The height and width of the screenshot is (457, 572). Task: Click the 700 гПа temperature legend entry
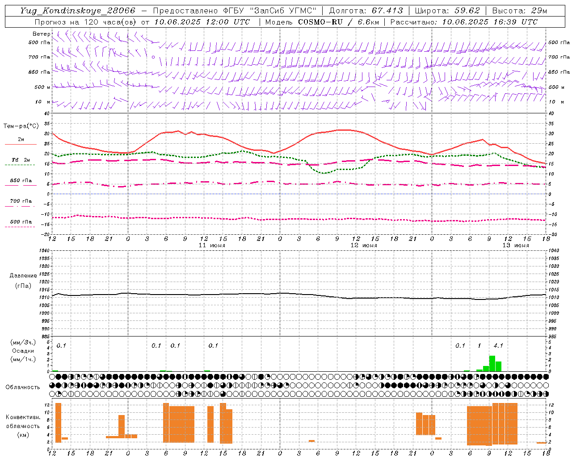[21, 201]
